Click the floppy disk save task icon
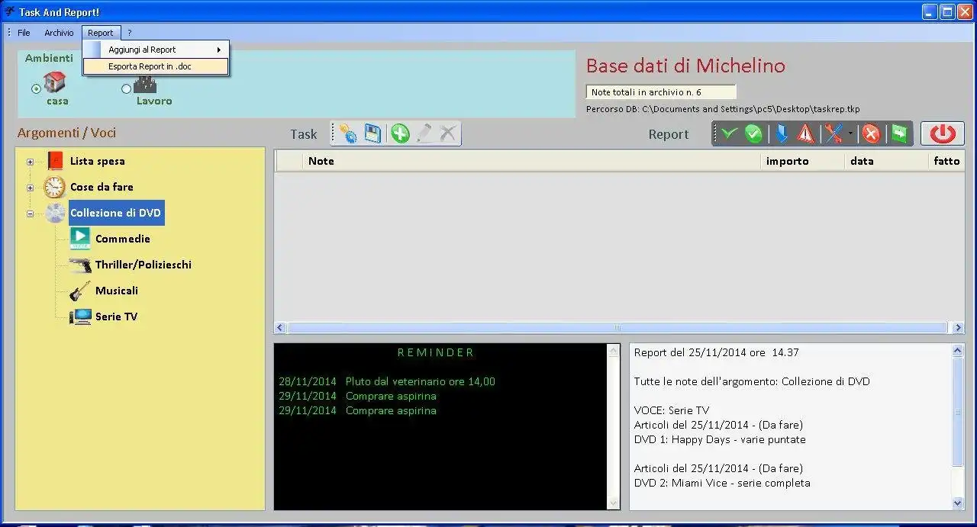This screenshot has height=527, width=977. pyautogui.click(x=372, y=133)
